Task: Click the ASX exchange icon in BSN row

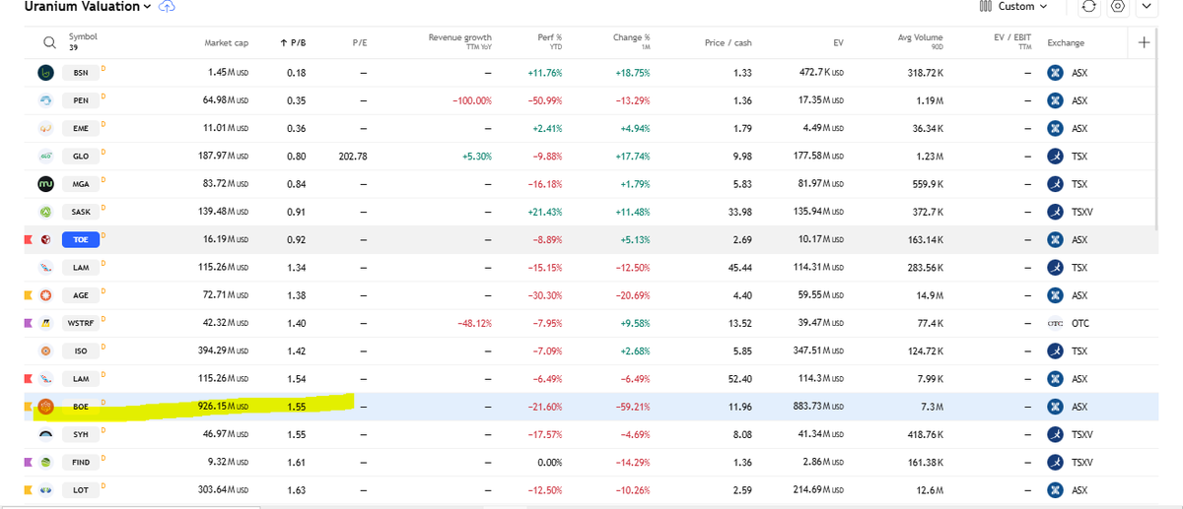Action: tap(1056, 73)
